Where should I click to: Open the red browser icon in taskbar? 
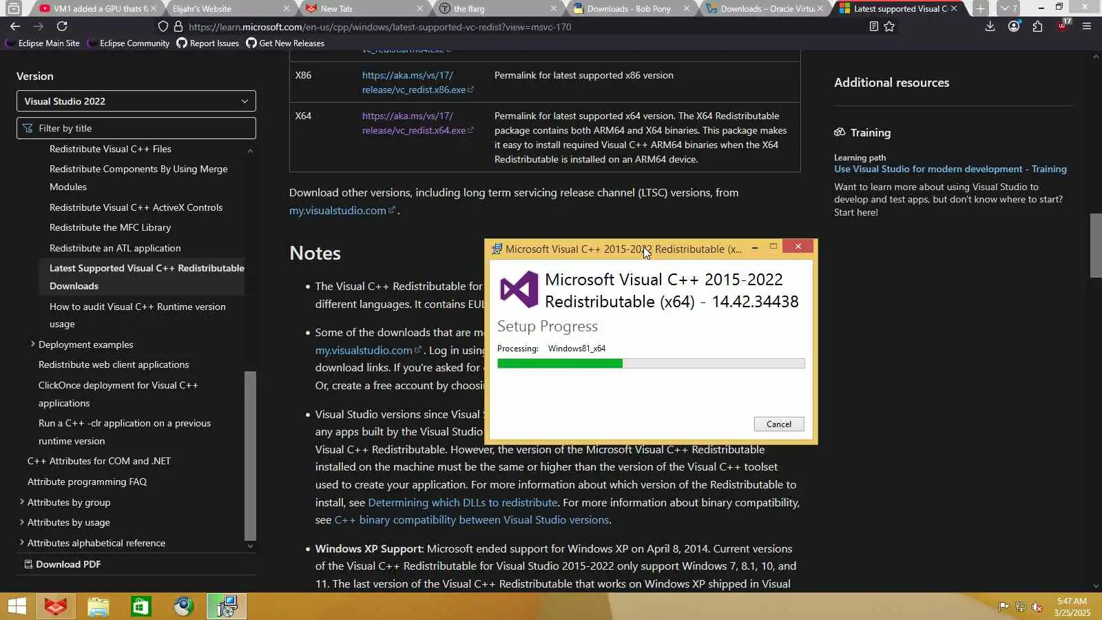point(56,606)
